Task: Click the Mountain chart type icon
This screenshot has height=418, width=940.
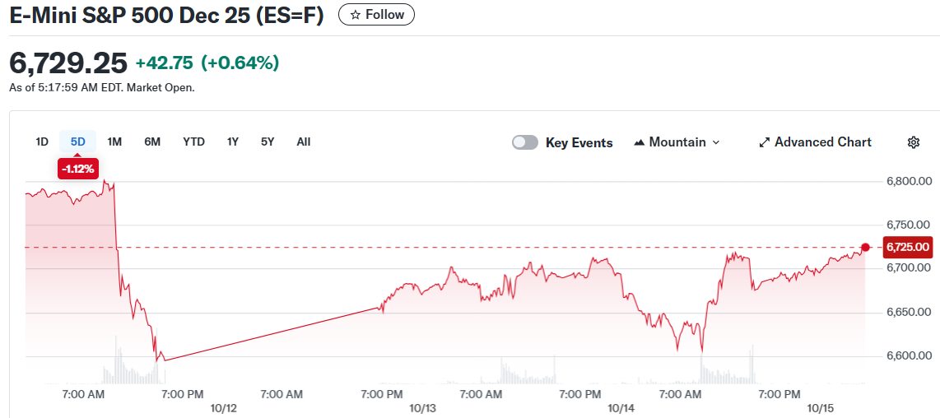Action: coord(640,142)
